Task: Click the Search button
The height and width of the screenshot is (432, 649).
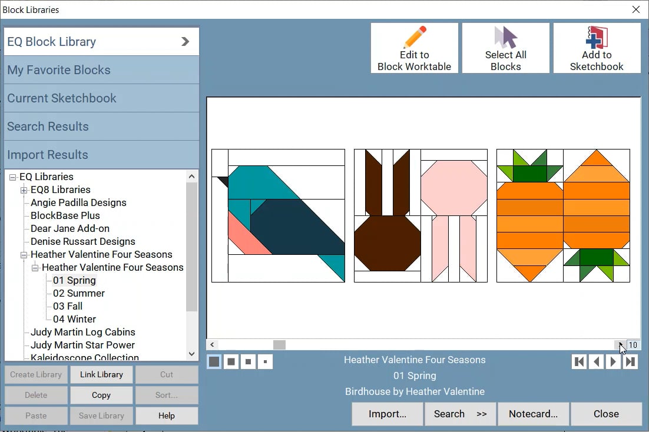Action: (x=461, y=414)
